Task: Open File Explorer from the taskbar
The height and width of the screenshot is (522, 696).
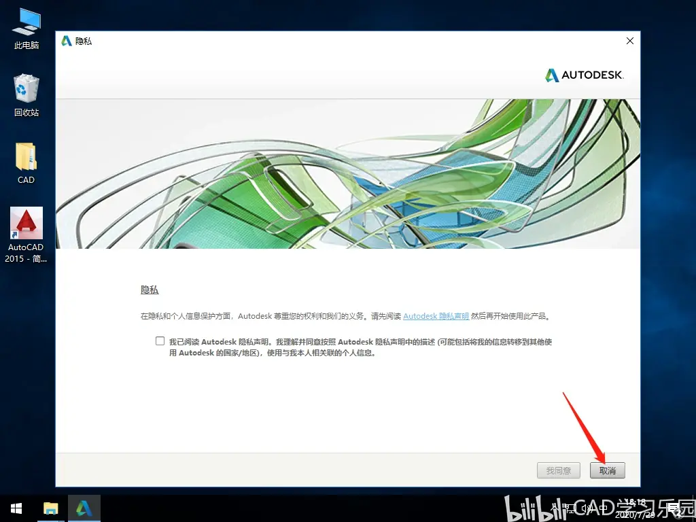Action: tap(50, 508)
